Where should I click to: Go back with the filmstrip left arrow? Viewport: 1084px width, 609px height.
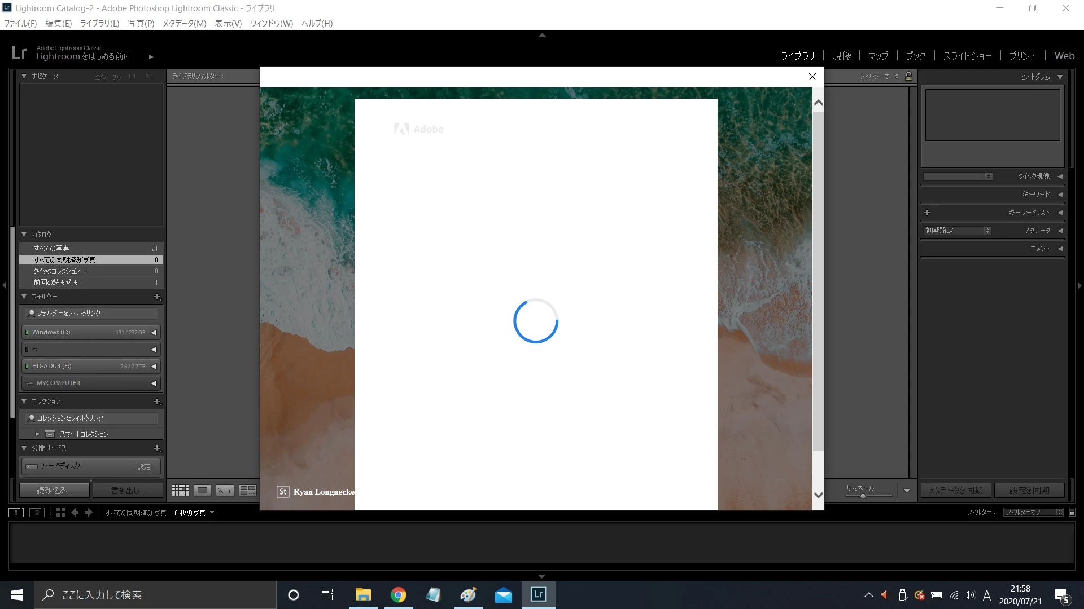[75, 512]
